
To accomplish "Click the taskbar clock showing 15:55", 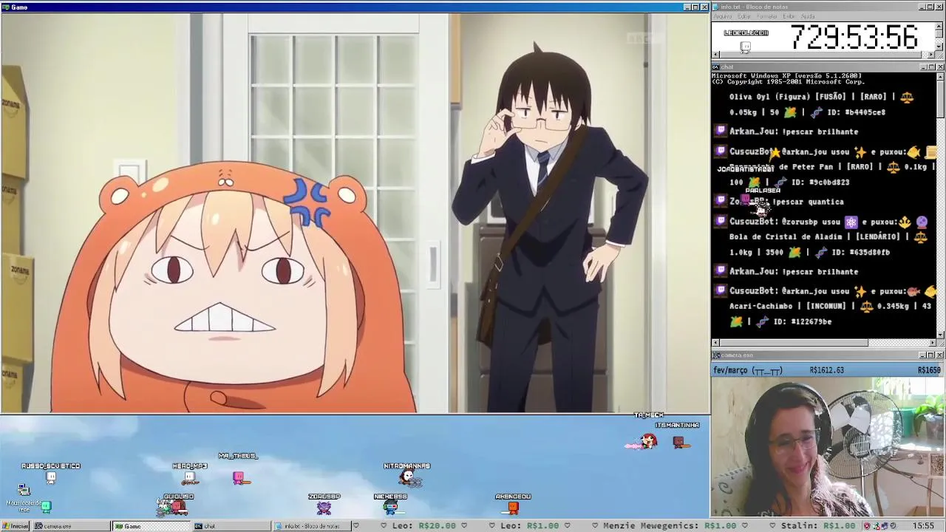I will point(923,526).
